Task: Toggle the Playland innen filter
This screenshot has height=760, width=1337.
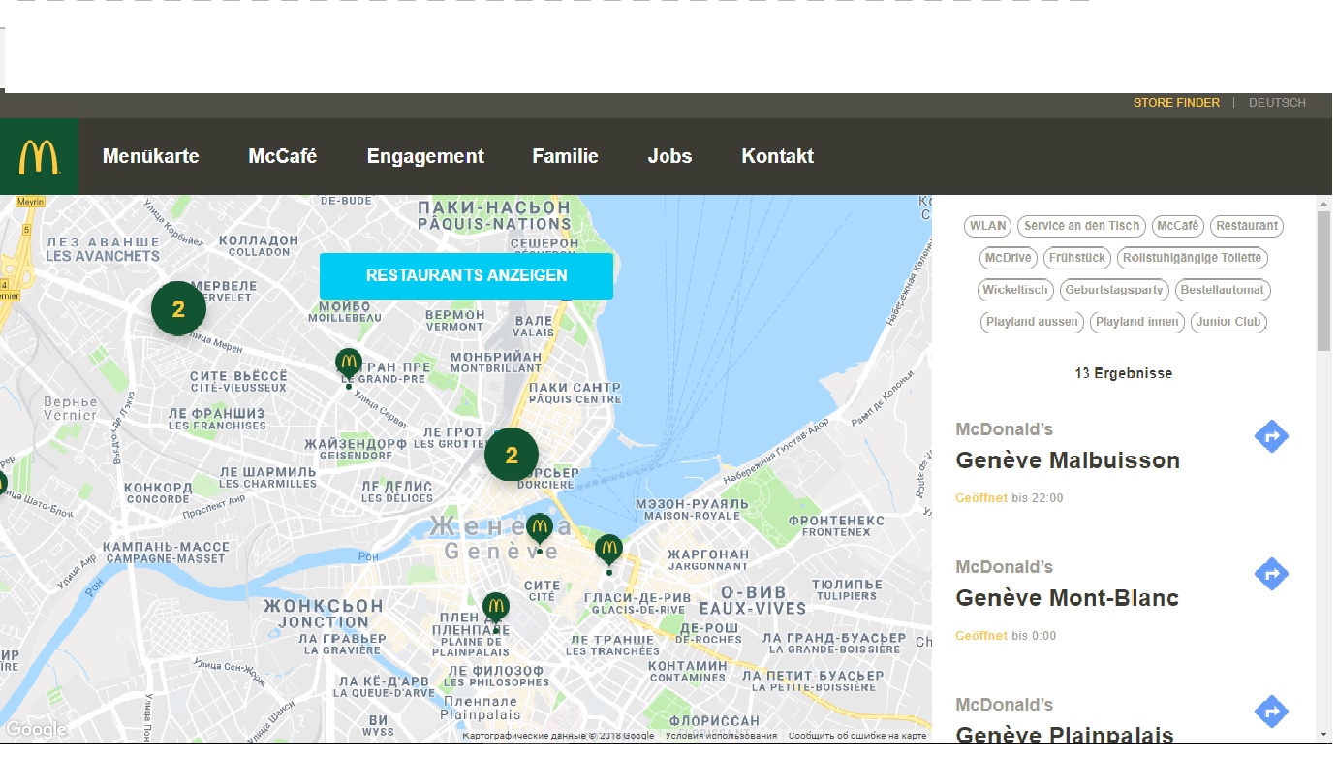Action: [x=1136, y=322]
